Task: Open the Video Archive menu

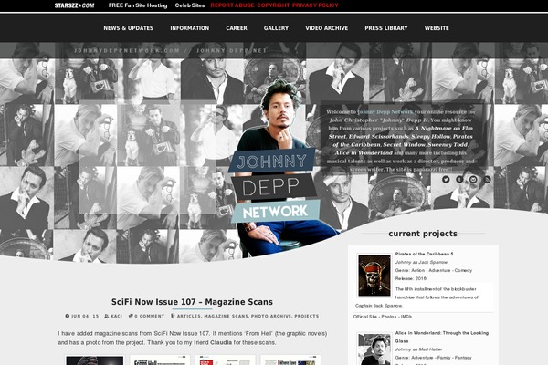Action: coord(327,28)
